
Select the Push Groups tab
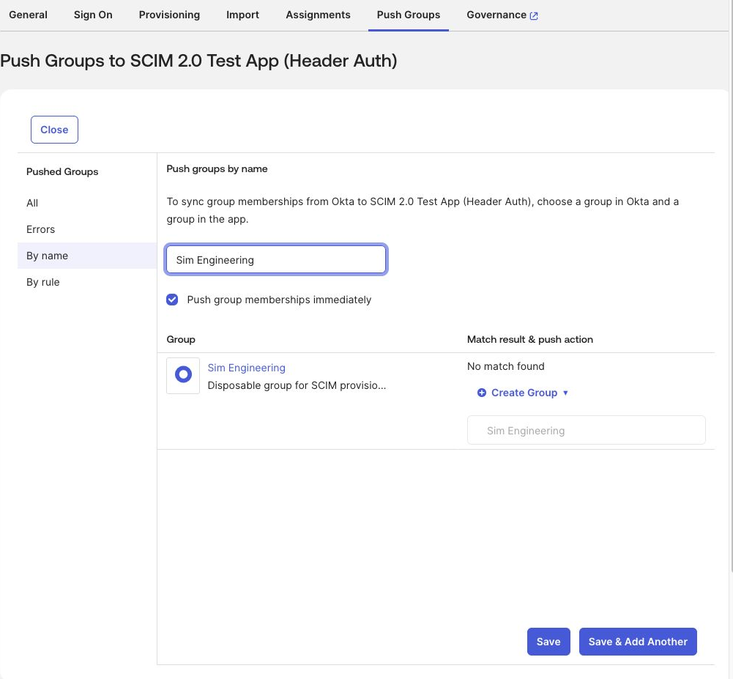409,15
